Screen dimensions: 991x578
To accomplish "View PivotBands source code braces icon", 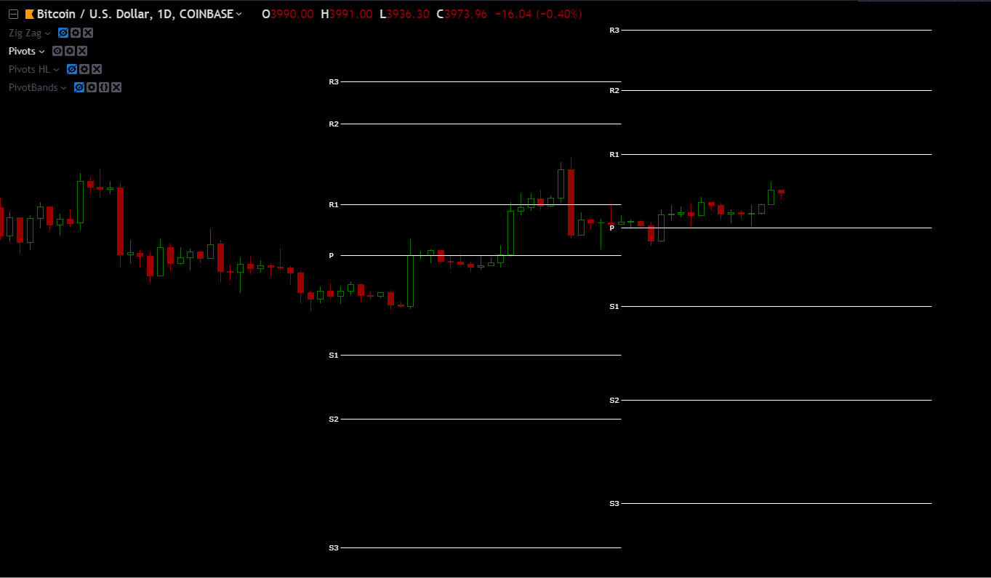I will click(104, 87).
